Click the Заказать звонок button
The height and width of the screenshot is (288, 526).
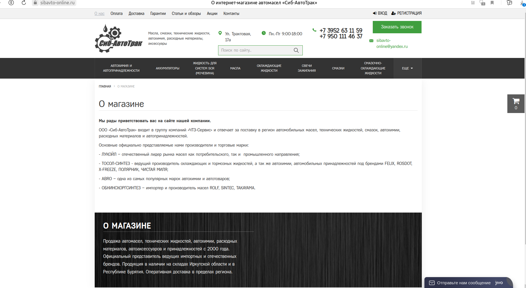click(x=397, y=27)
